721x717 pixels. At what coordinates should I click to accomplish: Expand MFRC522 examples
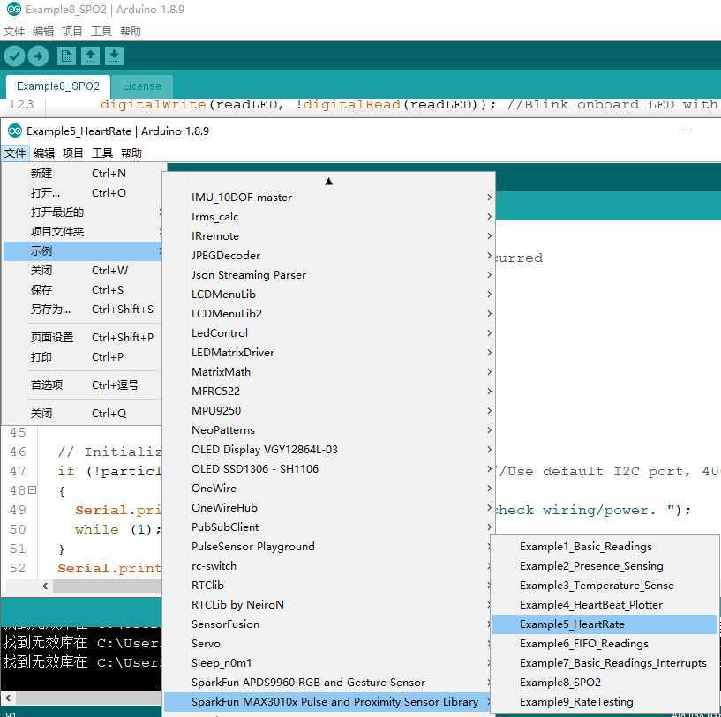[x=329, y=392]
